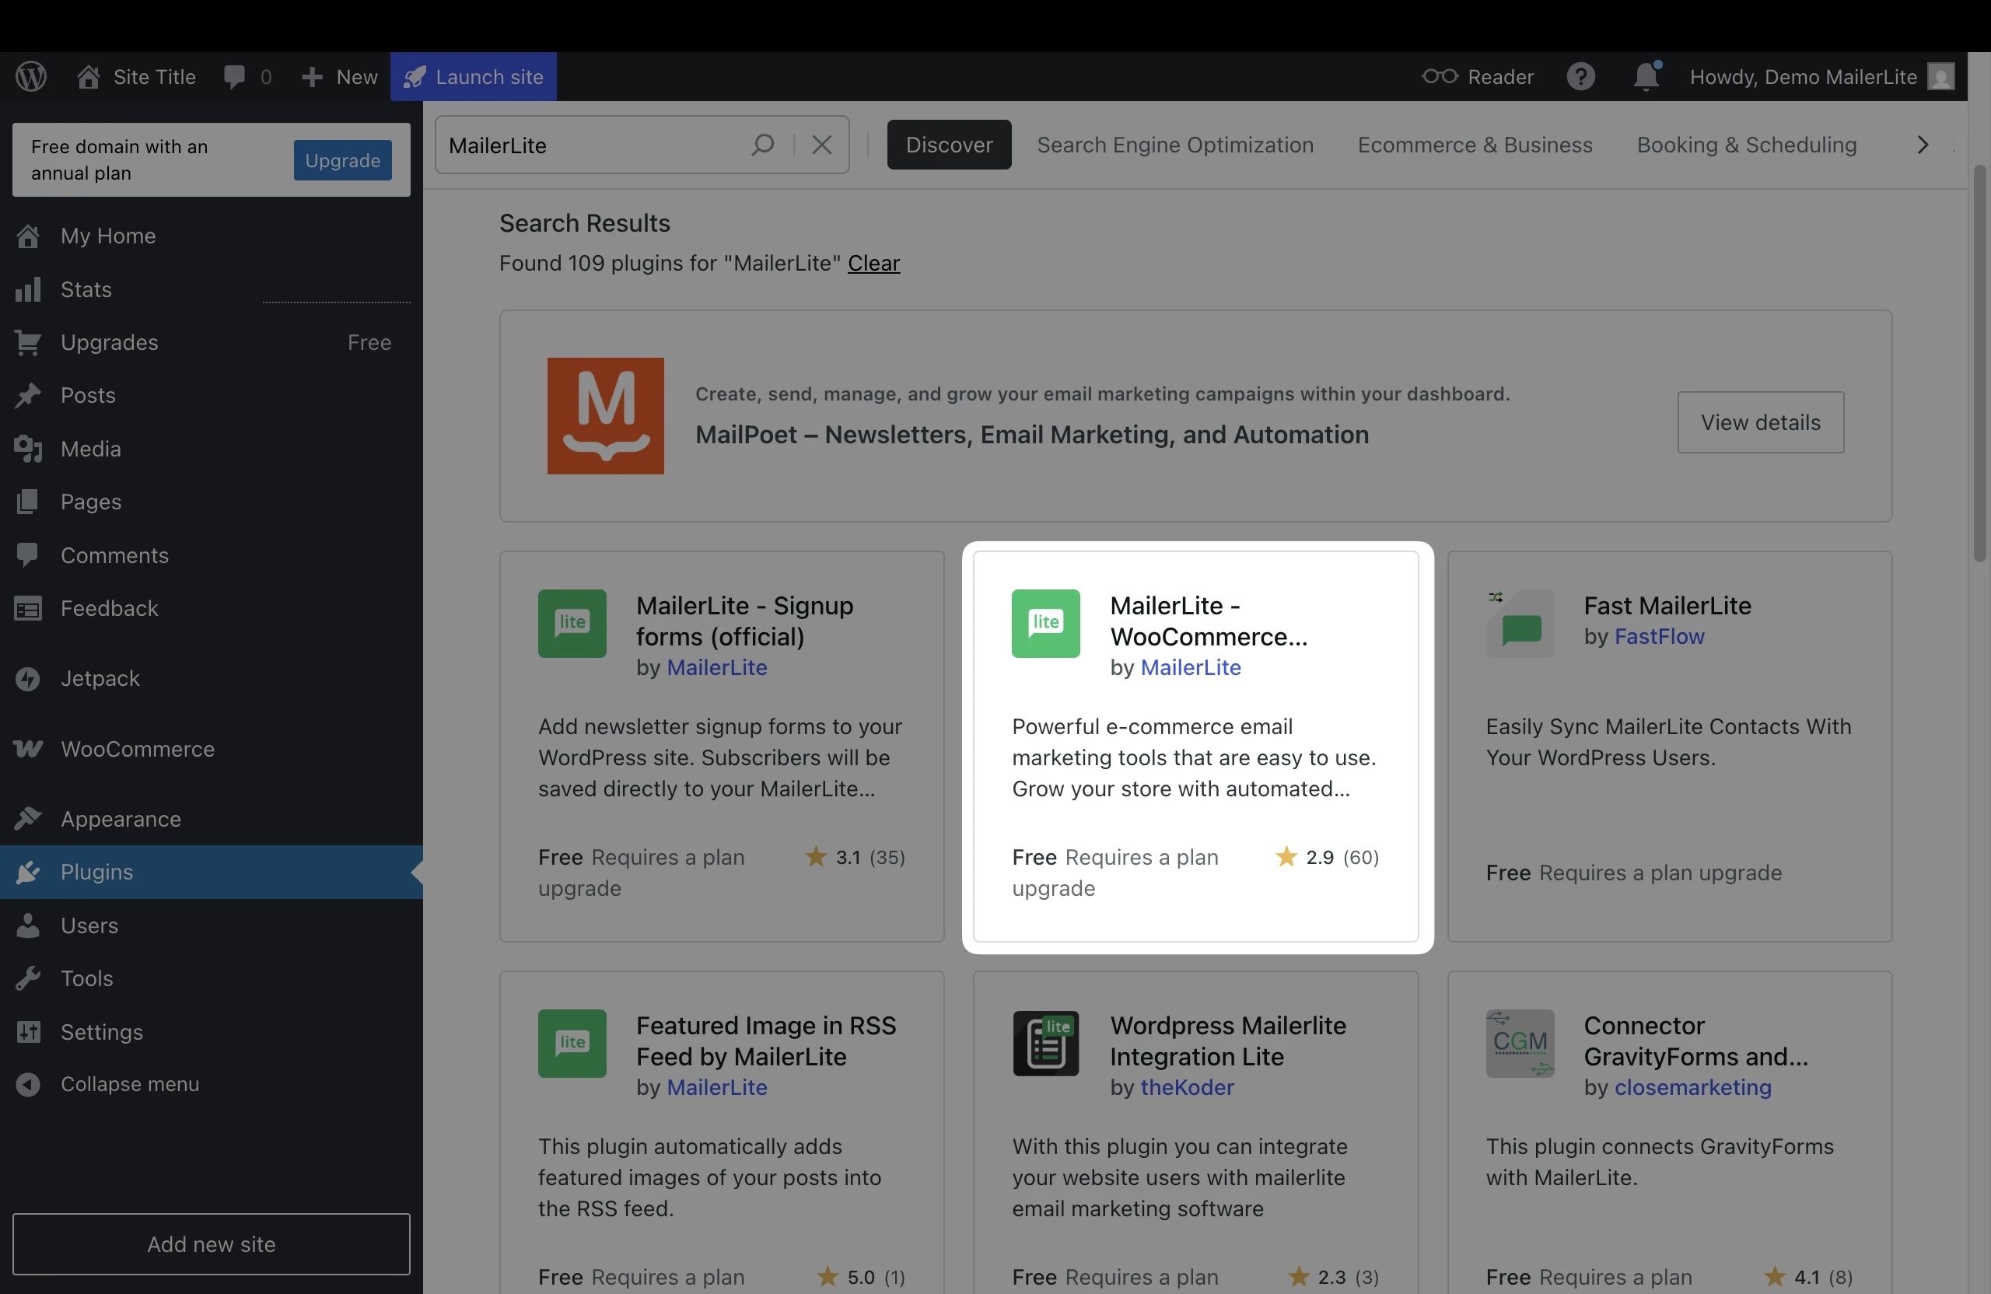This screenshot has width=1991, height=1294.
Task: Click the MailPoet plugin logo
Action: point(605,416)
